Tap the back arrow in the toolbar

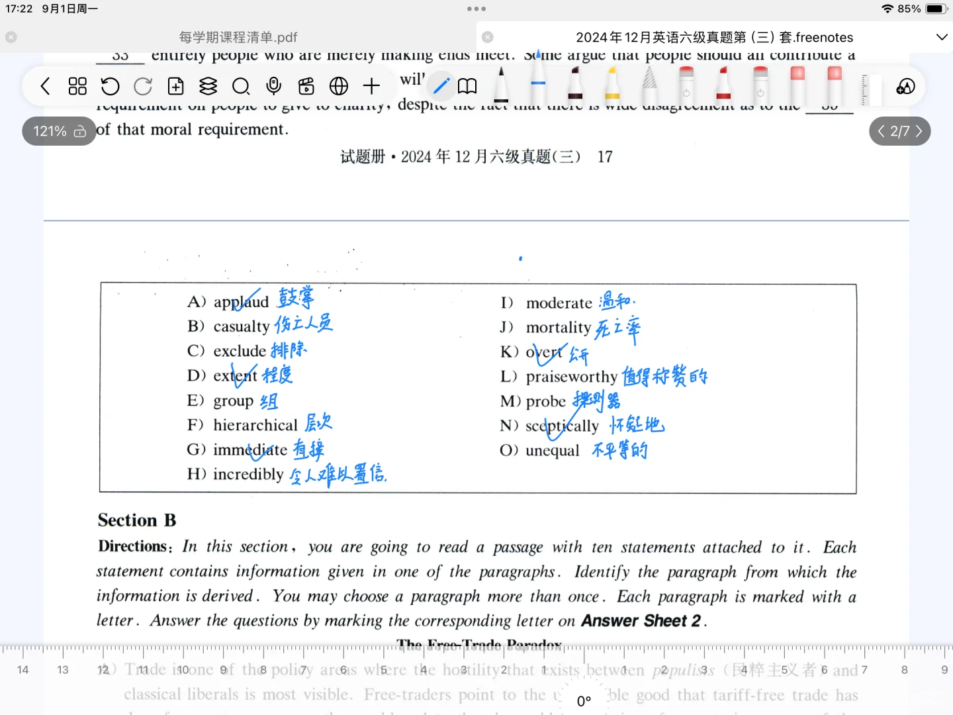pyautogui.click(x=45, y=86)
